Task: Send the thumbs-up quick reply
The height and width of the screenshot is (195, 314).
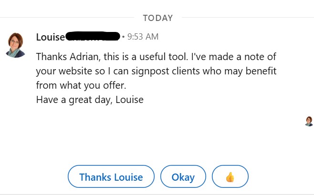Action: tap(230, 177)
